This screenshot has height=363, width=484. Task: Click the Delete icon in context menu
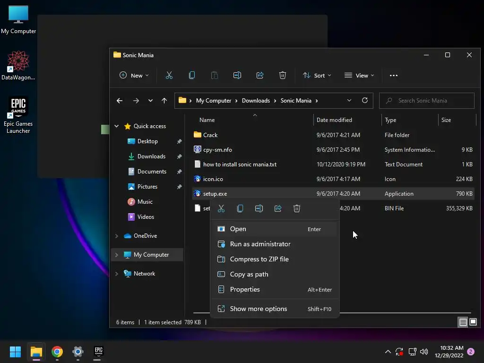(297, 208)
